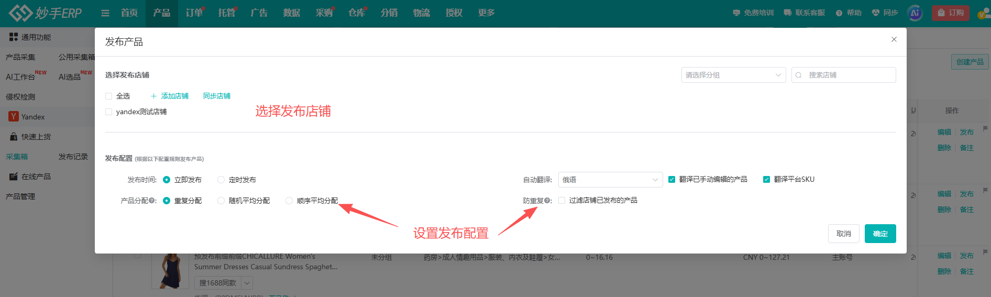
Task: Click the 搜1688同款 button
Action: coord(218,283)
